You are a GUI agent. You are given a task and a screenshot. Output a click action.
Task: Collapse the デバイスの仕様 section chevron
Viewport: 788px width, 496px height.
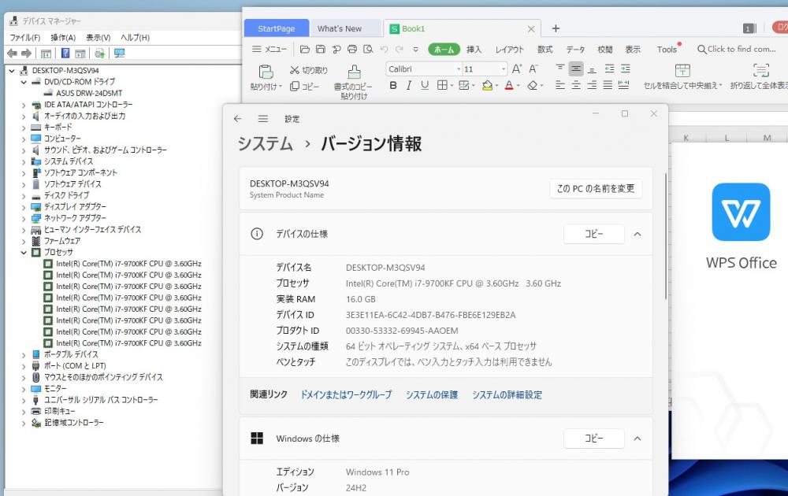[x=637, y=234]
